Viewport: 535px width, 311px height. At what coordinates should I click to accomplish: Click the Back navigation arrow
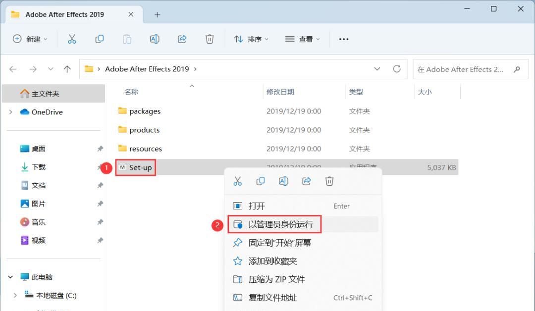[13, 69]
